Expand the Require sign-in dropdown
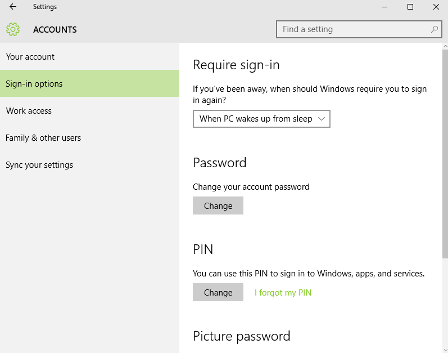The width and height of the screenshot is (448, 353). (261, 119)
